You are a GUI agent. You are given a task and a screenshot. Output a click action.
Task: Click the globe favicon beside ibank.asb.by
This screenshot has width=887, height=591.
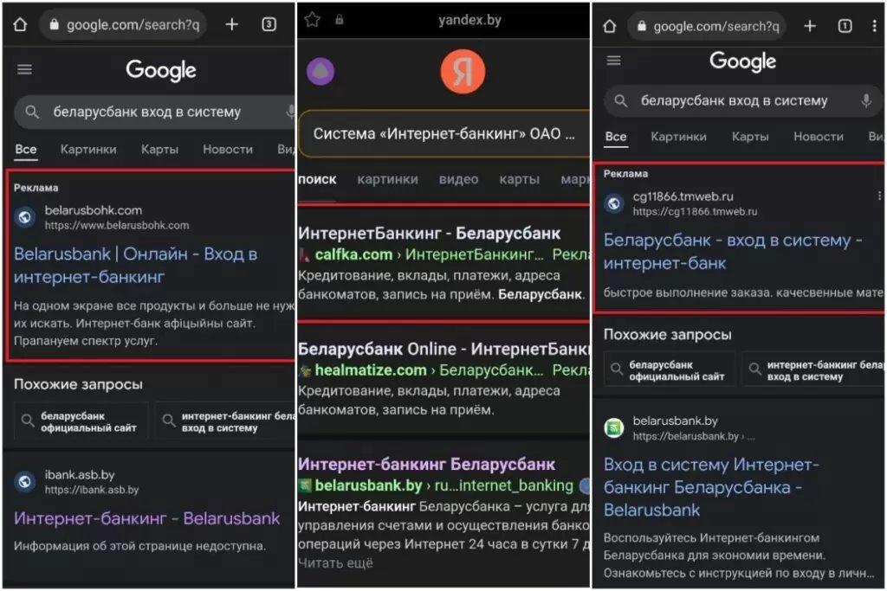(26, 482)
